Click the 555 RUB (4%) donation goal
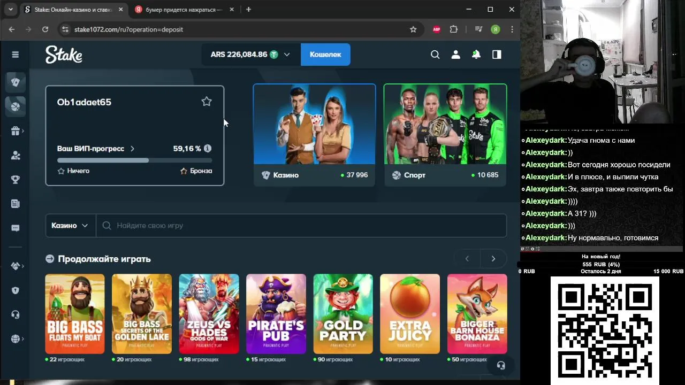The width and height of the screenshot is (685, 385). coord(601,264)
